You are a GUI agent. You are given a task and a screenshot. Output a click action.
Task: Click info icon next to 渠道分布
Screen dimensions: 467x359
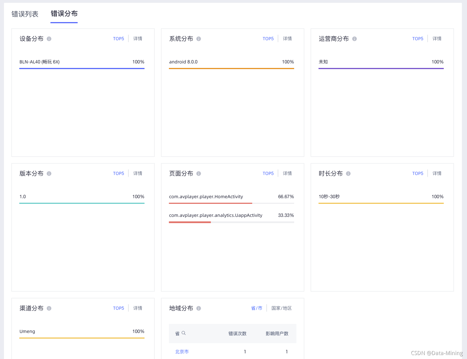coord(49,308)
